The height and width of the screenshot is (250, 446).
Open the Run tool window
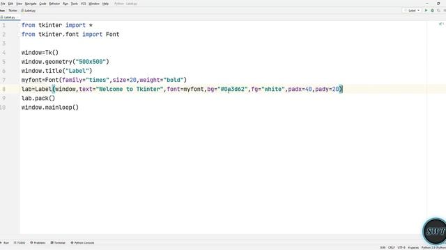pyautogui.click(x=5, y=242)
